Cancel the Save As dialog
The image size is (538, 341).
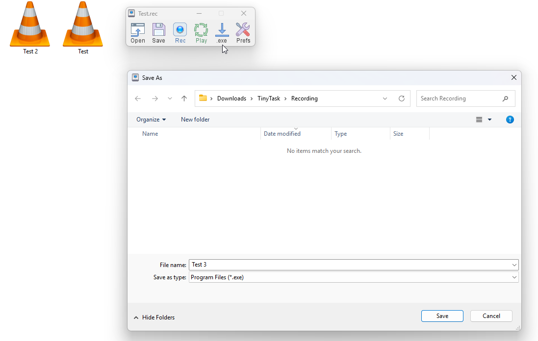(491, 316)
